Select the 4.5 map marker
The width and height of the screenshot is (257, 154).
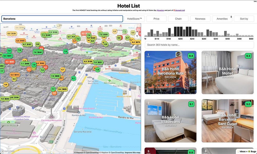41,49
